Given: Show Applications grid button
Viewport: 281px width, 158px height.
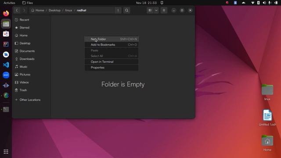Looking at the screenshot, I should 6,151.
